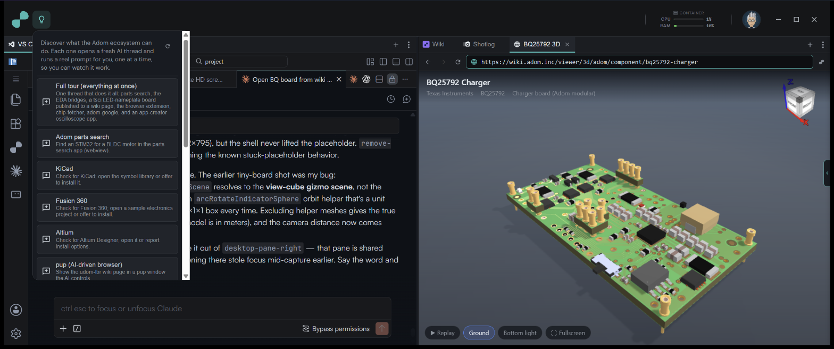This screenshot has width=834, height=349.
Task: Go back in the browser pane
Action: point(428,62)
